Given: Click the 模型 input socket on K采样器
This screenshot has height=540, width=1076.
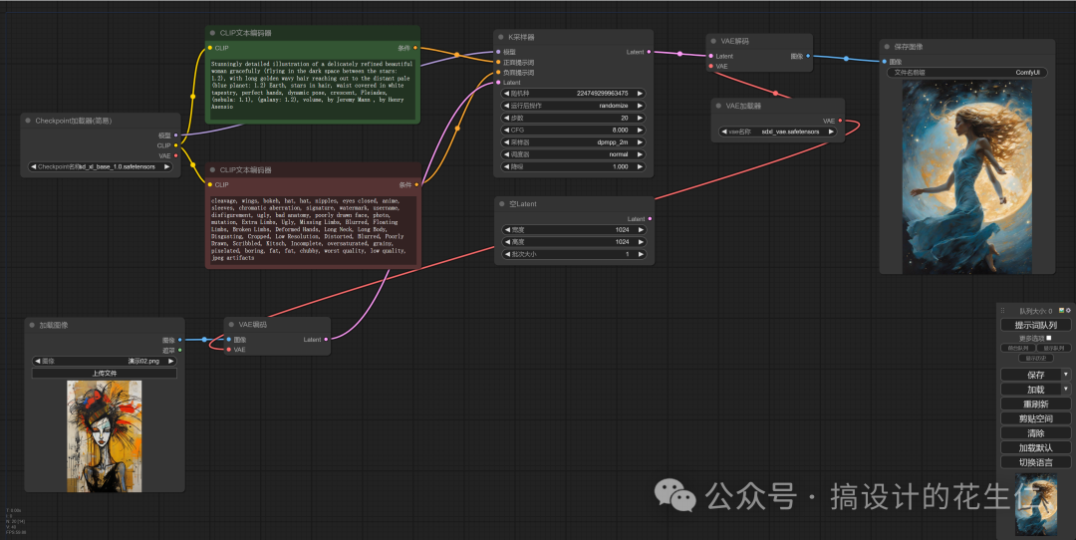Looking at the screenshot, I should (x=498, y=52).
